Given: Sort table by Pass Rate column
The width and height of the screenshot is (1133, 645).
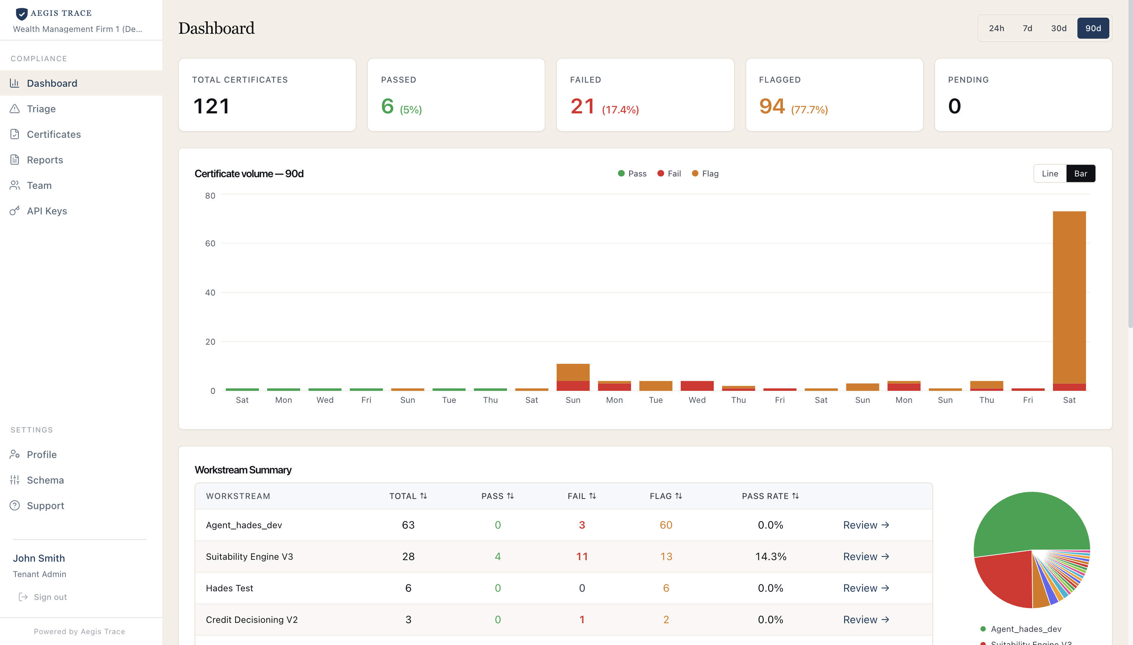Looking at the screenshot, I should [x=770, y=496].
